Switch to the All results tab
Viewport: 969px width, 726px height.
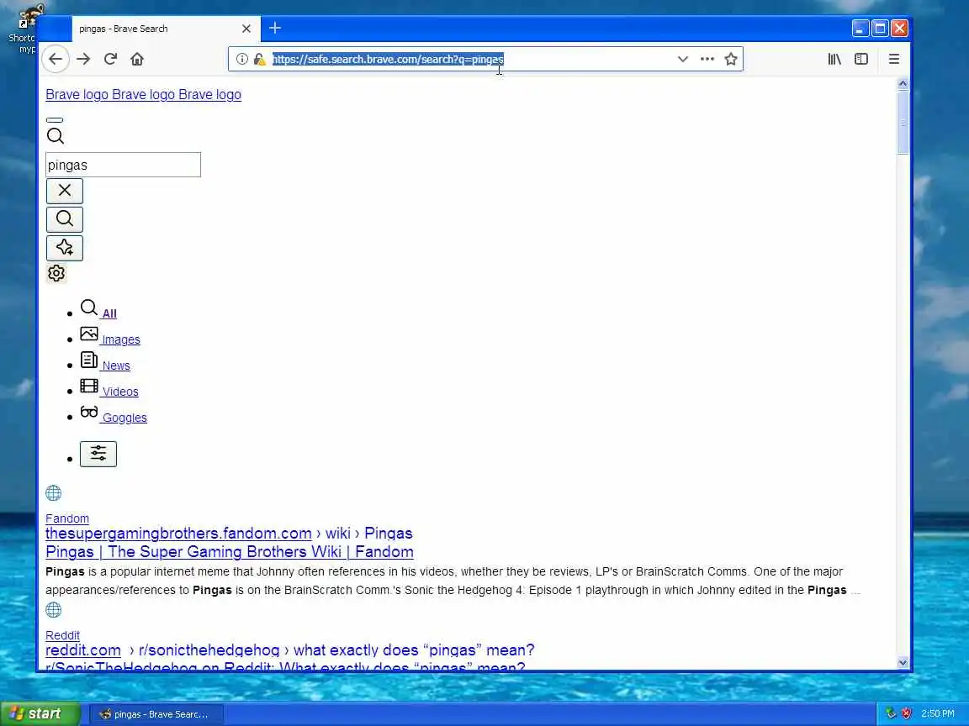[109, 313]
